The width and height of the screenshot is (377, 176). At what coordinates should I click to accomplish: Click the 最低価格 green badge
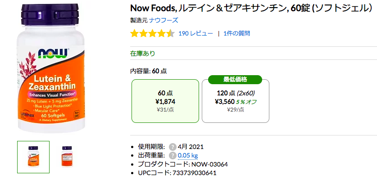click(236, 80)
